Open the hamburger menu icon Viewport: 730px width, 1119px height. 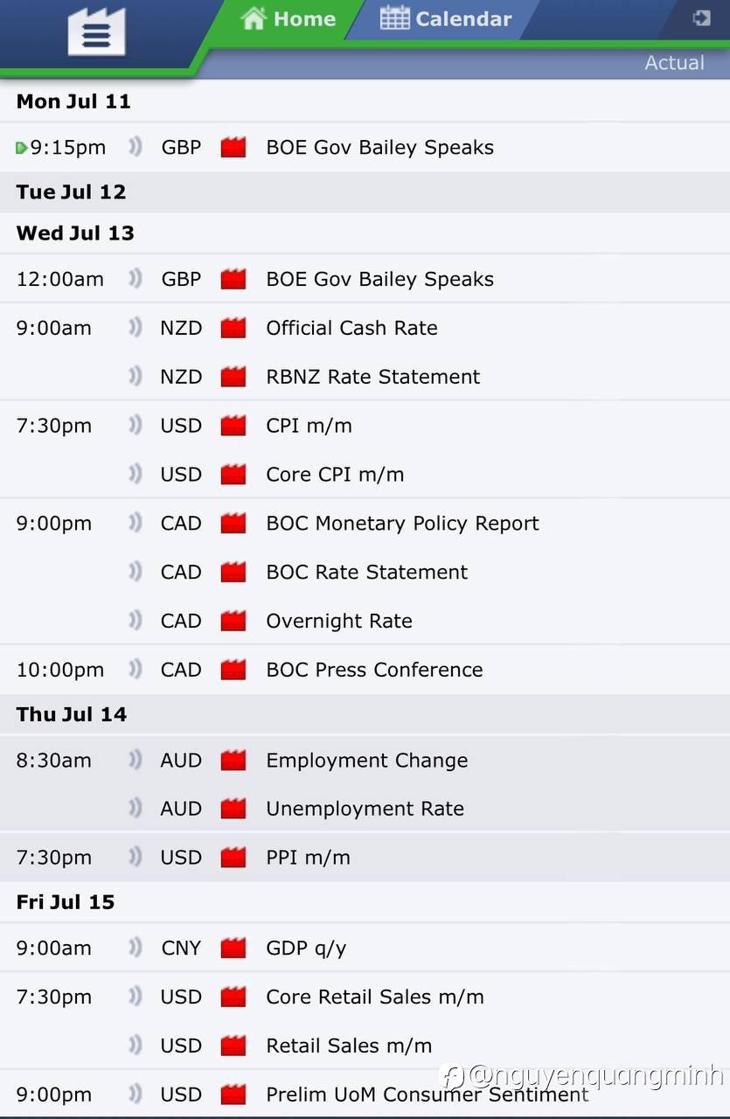97,33
